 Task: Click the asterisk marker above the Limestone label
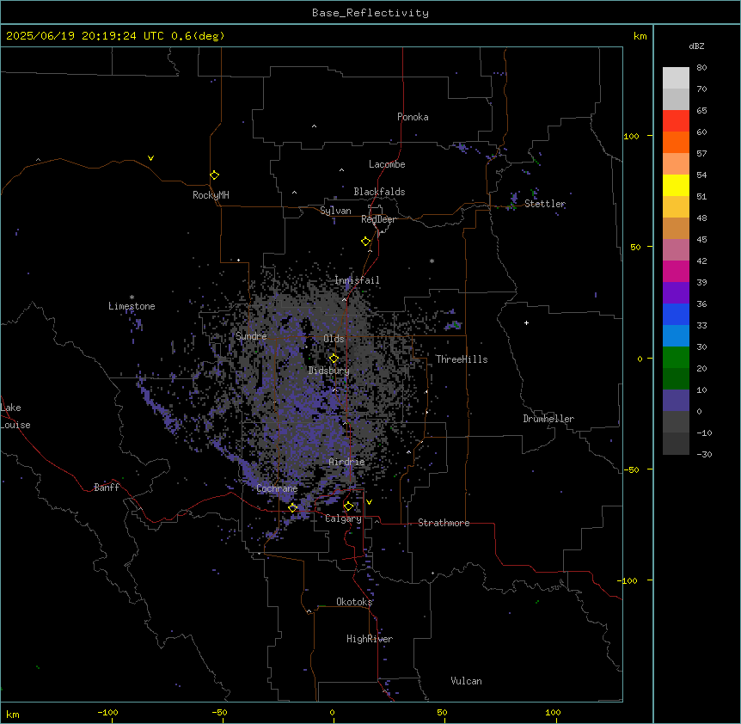(x=132, y=298)
